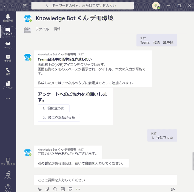Viewport: 194px width, 192px height.
Task: Switch to the ファイル tab
Action: (42, 29)
